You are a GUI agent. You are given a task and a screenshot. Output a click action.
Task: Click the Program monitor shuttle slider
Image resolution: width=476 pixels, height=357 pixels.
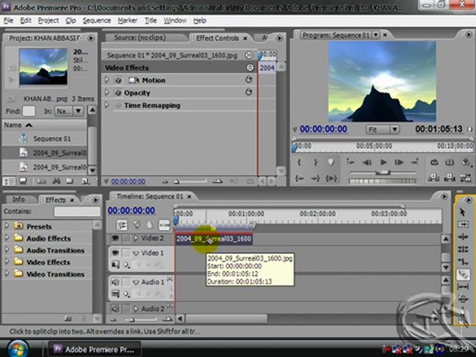(383, 173)
